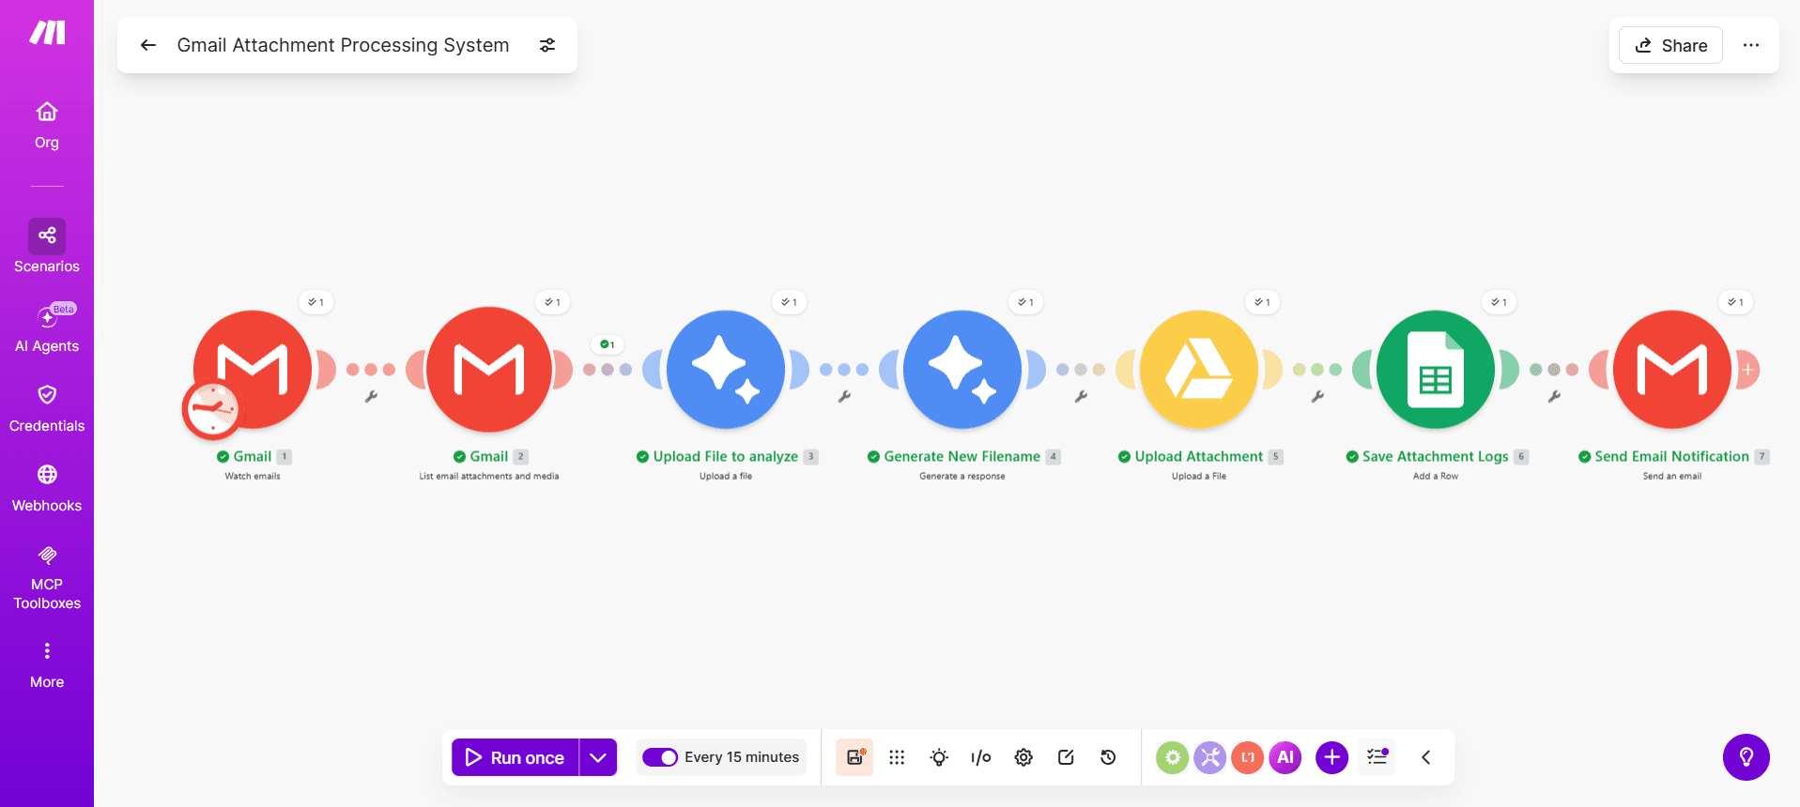This screenshot has height=807, width=1800.
Task: Toggle the scheduling switch off
Action: (660, 757)
